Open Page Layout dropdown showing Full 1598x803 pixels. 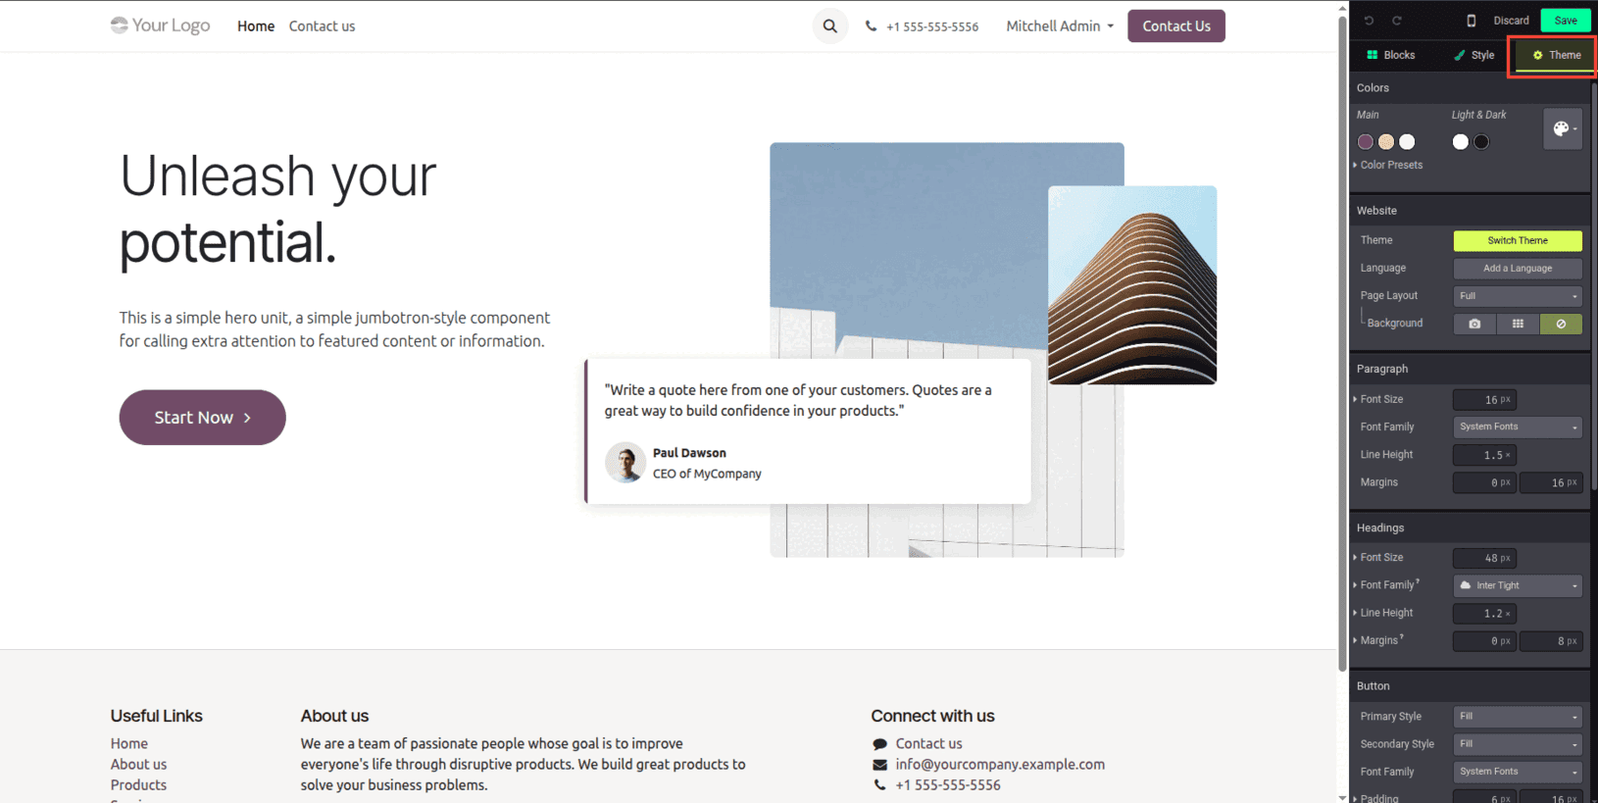point(1518,296)
